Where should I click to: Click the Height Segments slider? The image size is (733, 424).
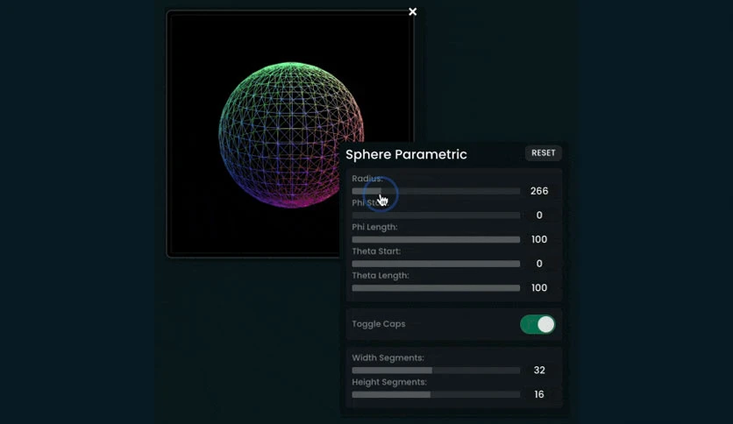point(436,394)
